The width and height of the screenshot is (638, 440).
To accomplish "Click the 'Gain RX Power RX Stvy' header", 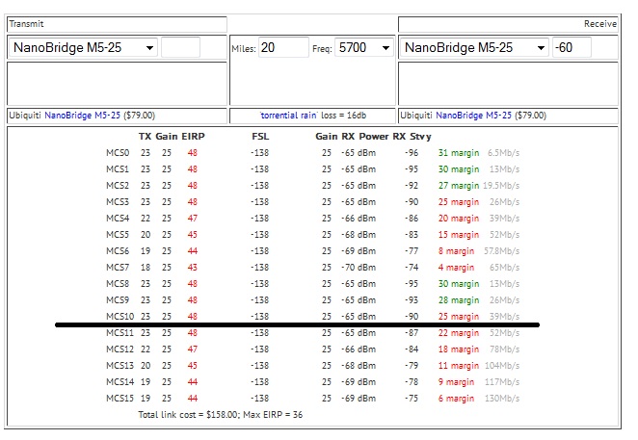I will [373, 137].
